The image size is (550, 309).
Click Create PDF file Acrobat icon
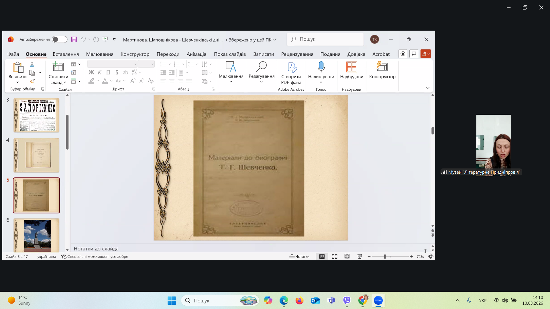[x=292, y=68]
